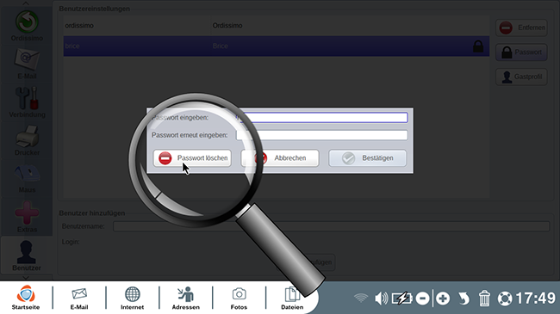Open E-Mail settings in the sidebar

(x=27, y=65)
